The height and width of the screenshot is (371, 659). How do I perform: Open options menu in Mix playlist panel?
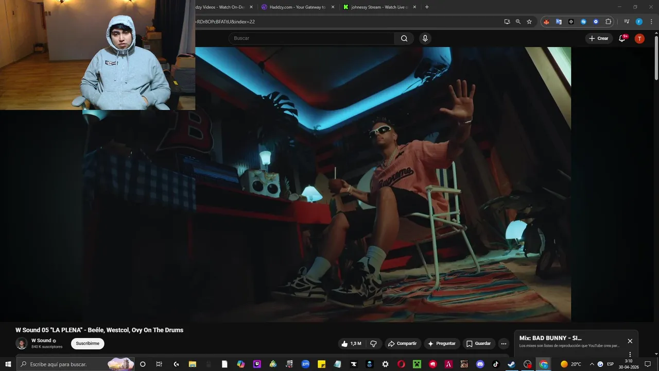click(630, 354)
